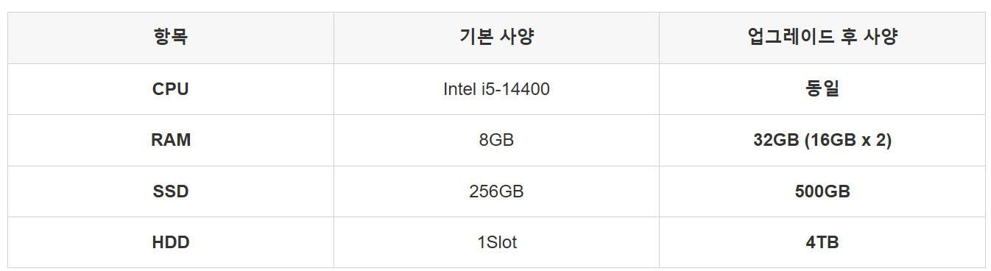Click the 업그레이드 후 사양 column header
This screenshot has width=991, height=271.
point(822,38)
